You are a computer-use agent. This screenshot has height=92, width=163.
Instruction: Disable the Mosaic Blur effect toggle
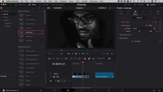coord(119,22)
